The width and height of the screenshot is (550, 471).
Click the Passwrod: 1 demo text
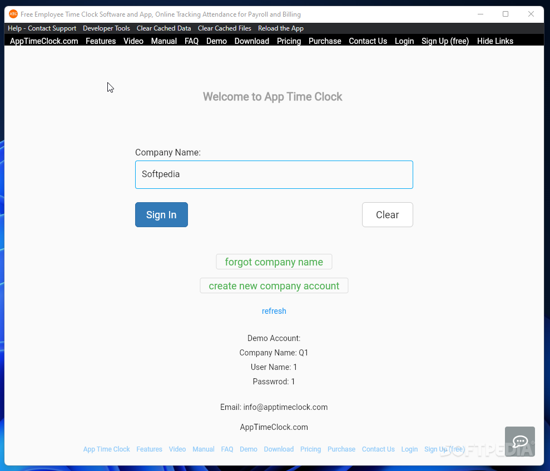click(274, 381)
